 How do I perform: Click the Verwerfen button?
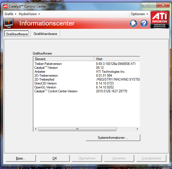(x=119, y=158)
